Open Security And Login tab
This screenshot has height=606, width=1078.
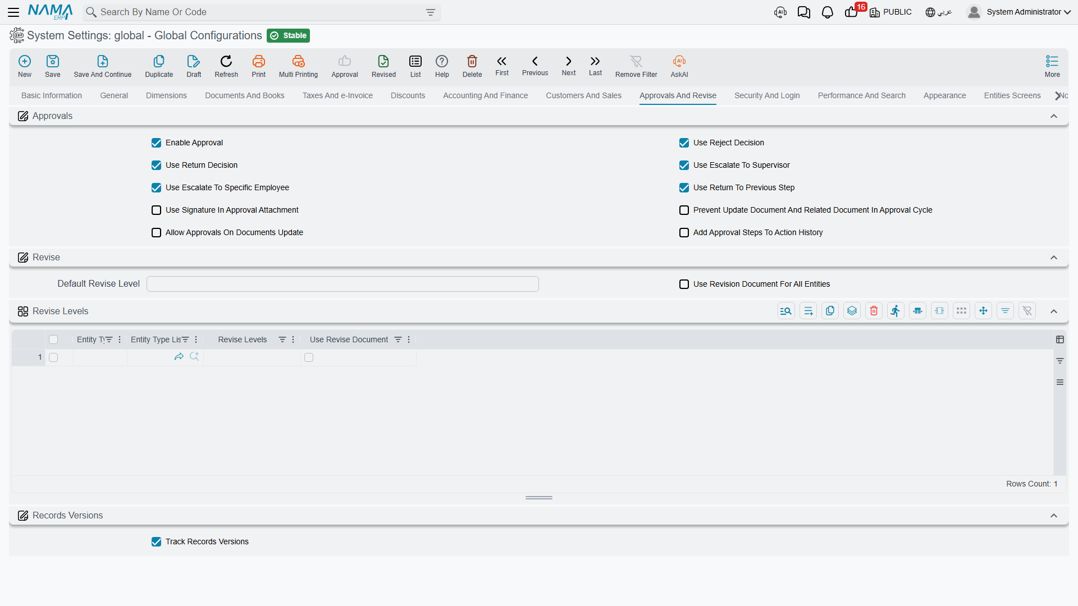(x=767, y=96)
